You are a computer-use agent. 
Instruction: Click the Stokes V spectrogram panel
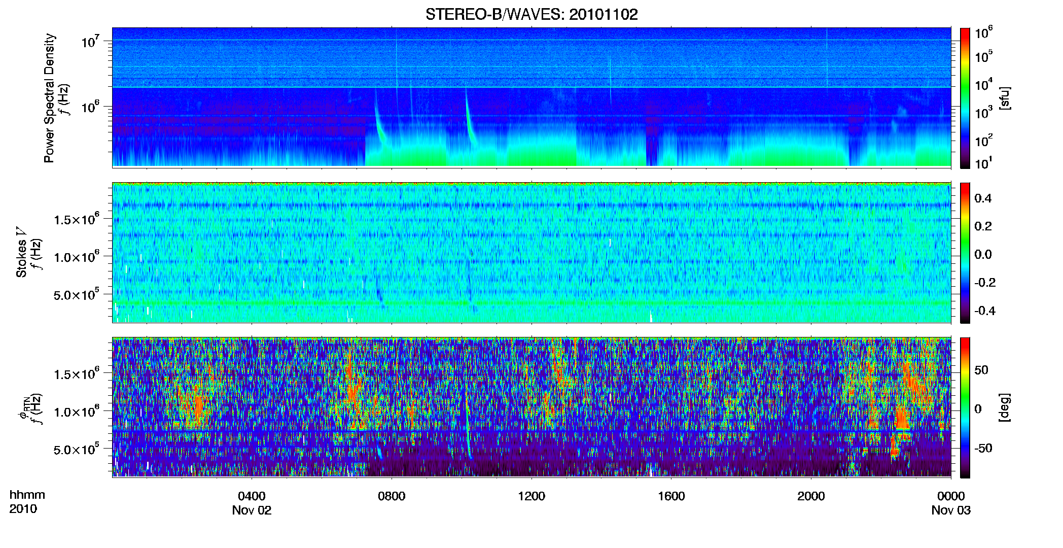pos(531,252)
